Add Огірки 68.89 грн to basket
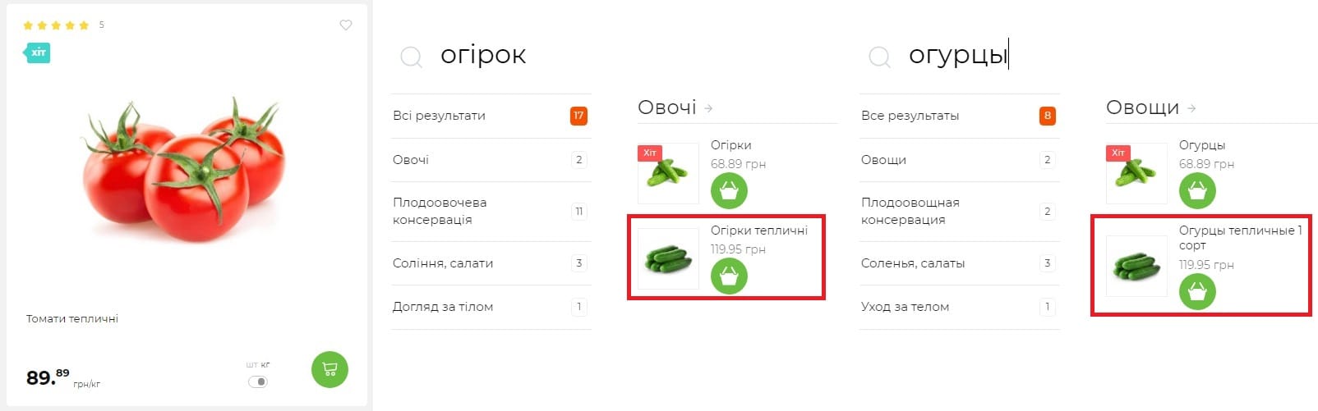Viewport: 1318px width, 411px height. [x=729, y=191]
